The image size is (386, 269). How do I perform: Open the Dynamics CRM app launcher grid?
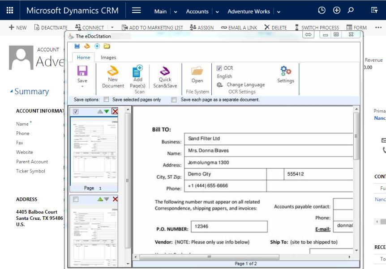(x=10, y=11)
